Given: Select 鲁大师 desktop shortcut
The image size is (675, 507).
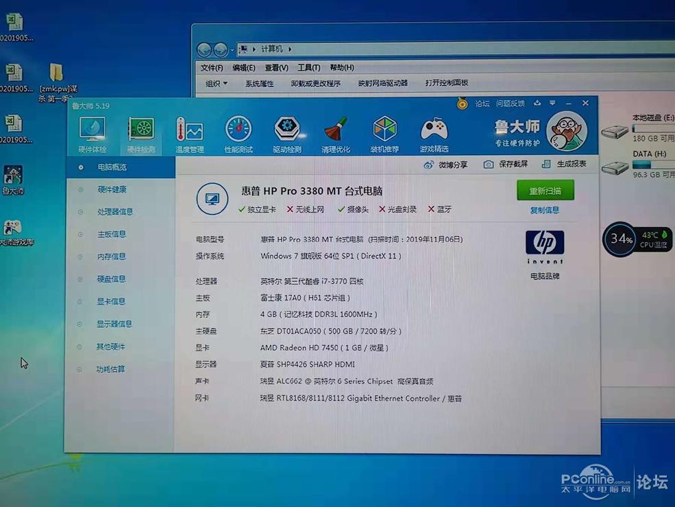Looking at the screenshot, I should point(13,180).
